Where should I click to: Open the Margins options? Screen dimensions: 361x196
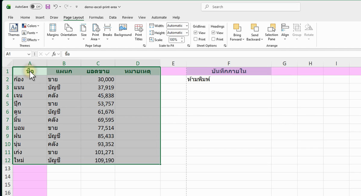(53, 32)
